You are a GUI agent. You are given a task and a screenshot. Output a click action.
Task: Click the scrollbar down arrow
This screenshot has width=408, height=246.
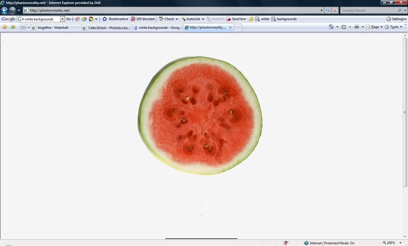click(x=405, y=237)
